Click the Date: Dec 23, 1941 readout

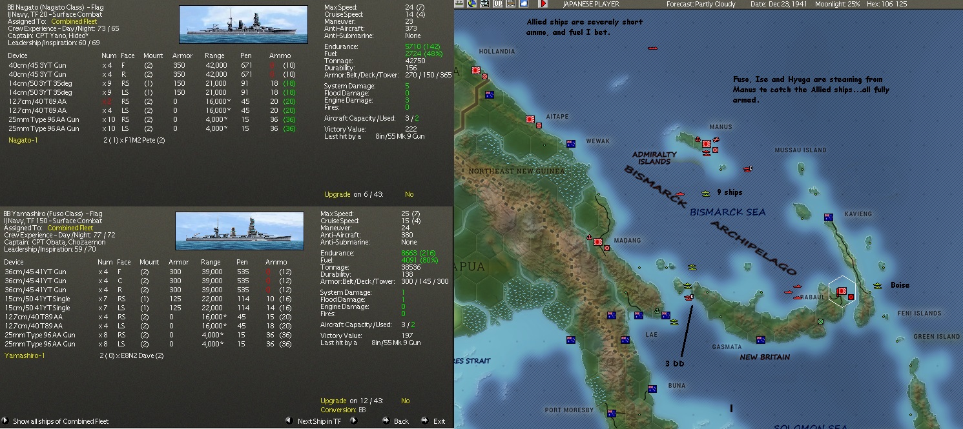[x=780, y=4]
